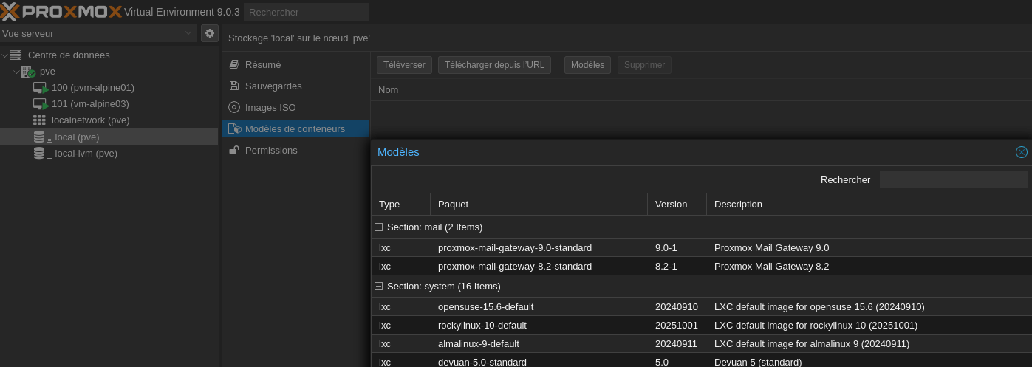Click the localnetwork (pve) grid icon
The width and height of the screenshot is (1032, 367).
tap(39, 120)
